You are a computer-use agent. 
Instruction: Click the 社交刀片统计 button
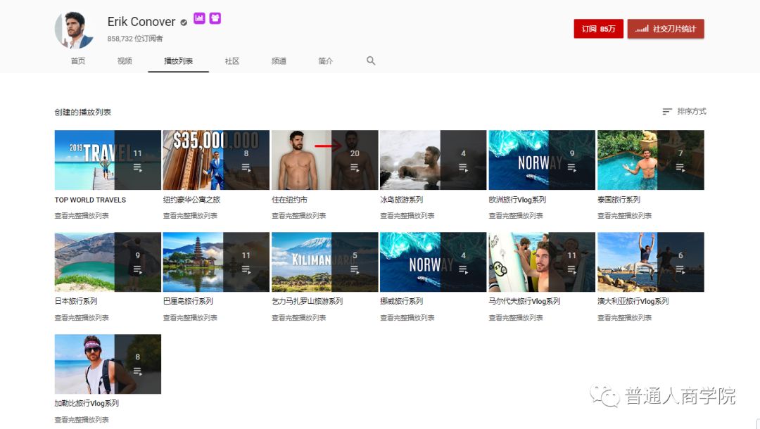pos(666,29)
